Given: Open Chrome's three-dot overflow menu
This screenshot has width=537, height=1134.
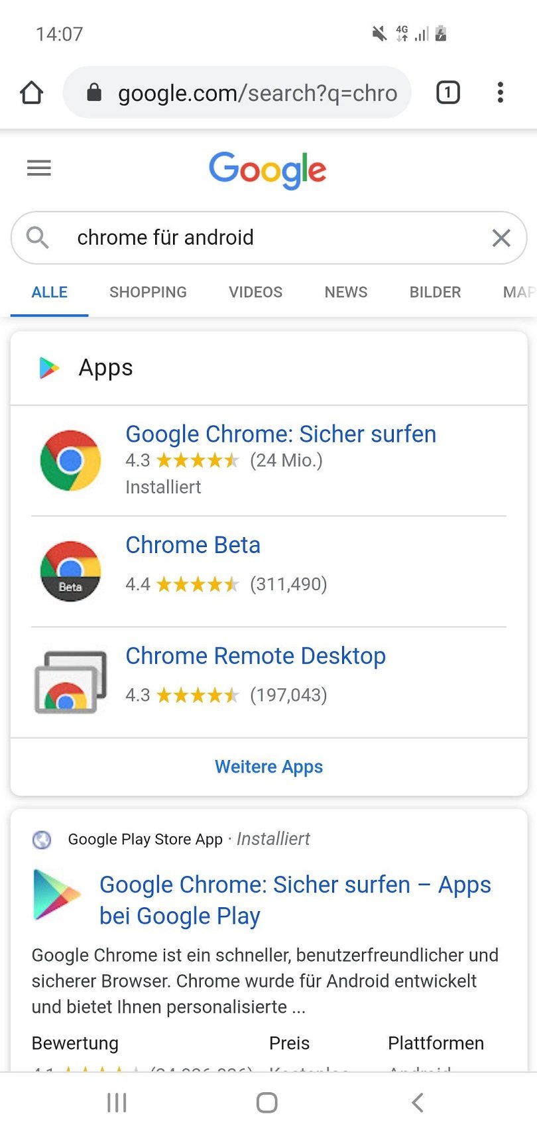Looking at the screenshot, I should coord(501,92).
